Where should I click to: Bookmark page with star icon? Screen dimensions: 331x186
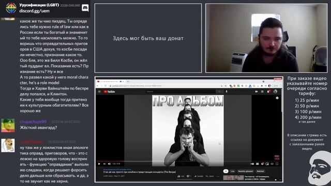(226, 86)
